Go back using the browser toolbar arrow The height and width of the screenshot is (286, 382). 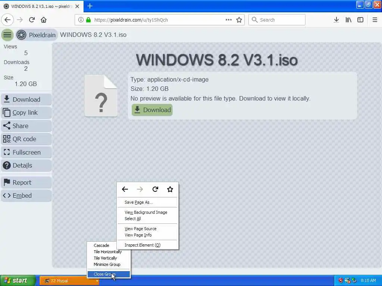coord(7,20)
